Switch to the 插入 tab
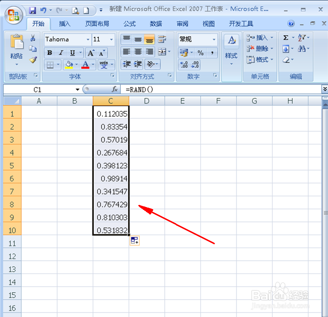This screenshot has height=317, width=328. pos(65,24)
